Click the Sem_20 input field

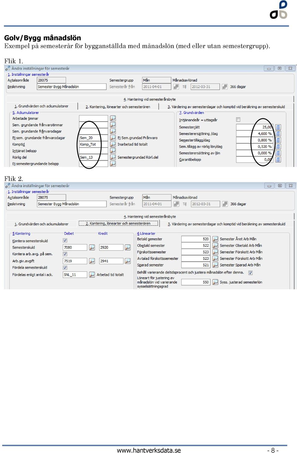(x=93, y=138)
